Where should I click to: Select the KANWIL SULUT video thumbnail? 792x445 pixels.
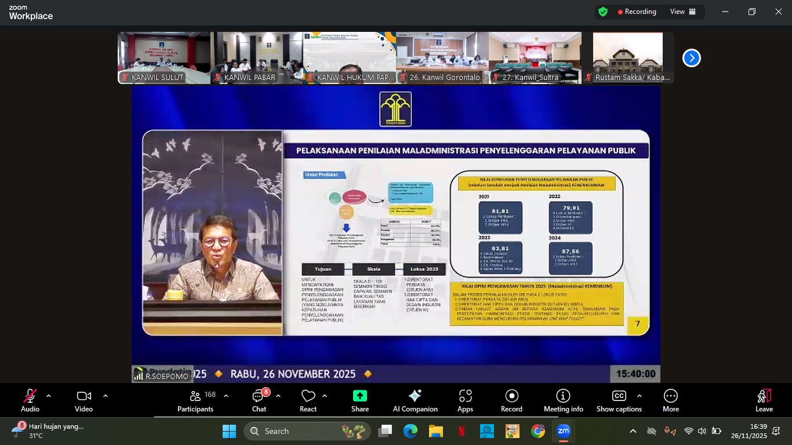click(x=164, y=58)
